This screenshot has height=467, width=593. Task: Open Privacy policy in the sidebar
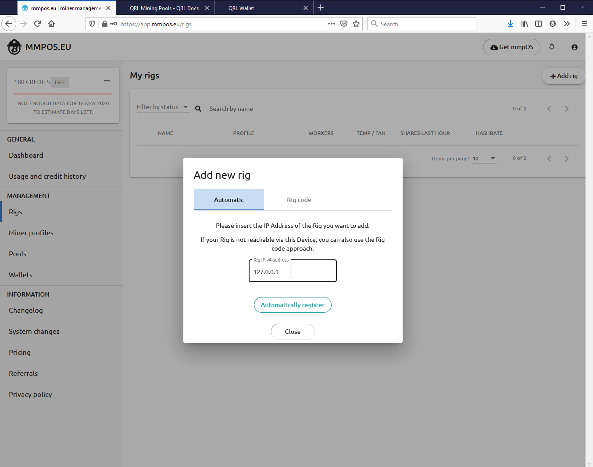click(x=30, y=395)
